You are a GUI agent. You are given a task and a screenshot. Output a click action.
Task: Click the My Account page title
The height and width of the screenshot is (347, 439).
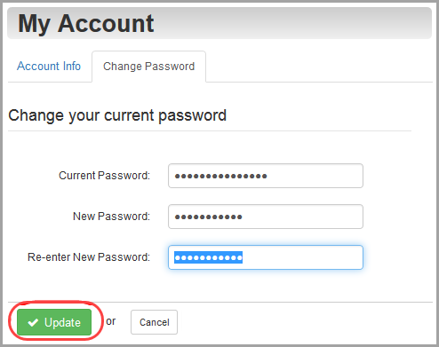pyautogui.click(x=86, y=24)
